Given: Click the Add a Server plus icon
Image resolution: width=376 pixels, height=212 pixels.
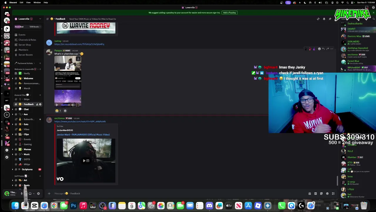Looking at the screenshot, I should pos(7,150).
